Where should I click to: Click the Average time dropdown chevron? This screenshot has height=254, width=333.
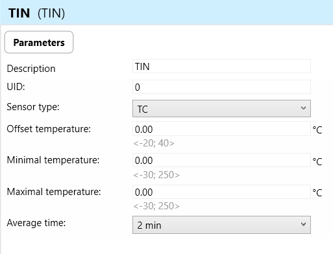tap(303, 224)
